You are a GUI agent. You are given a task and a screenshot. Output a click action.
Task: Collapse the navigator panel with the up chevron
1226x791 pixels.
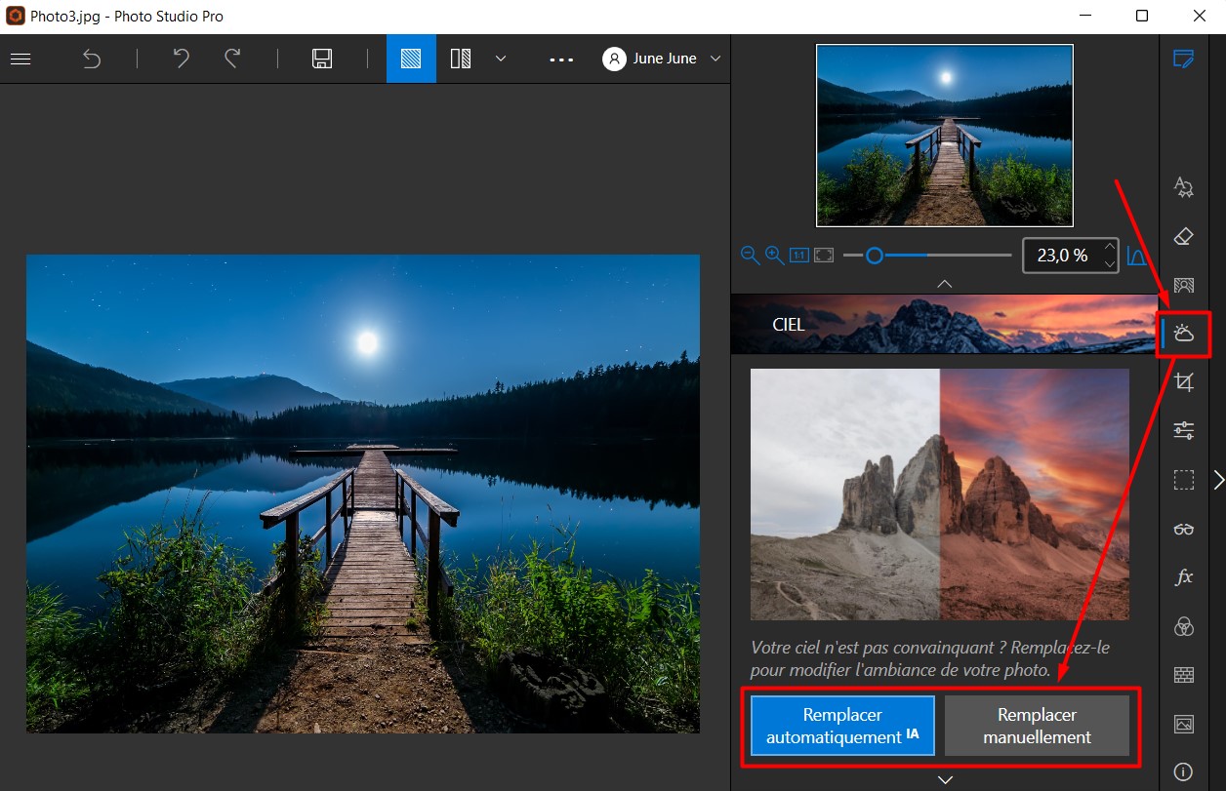[944, 283]
